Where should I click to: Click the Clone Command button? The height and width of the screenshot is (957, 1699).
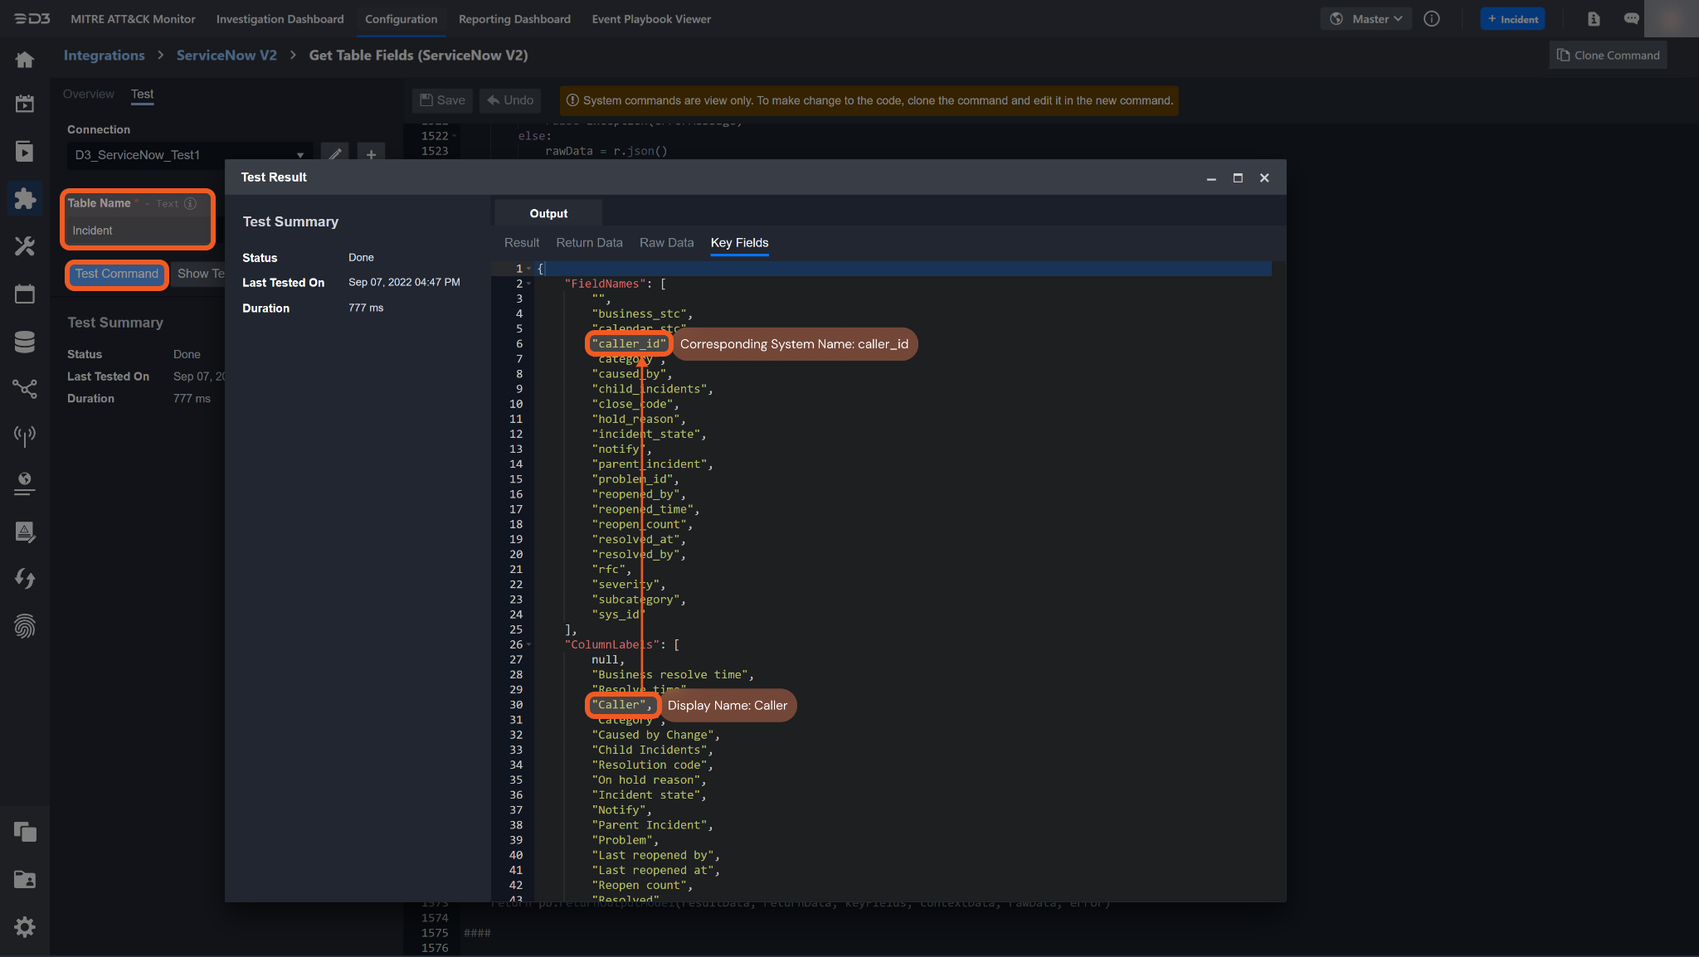(x=1608, y=56)
